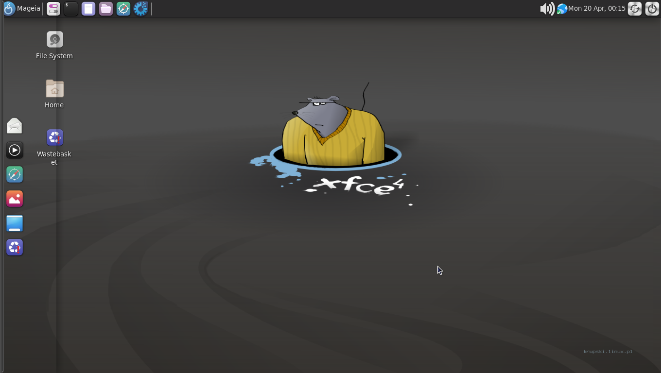Open the blue gear control center icon
This screenshot has width=661, height=373.
point(141,8)
